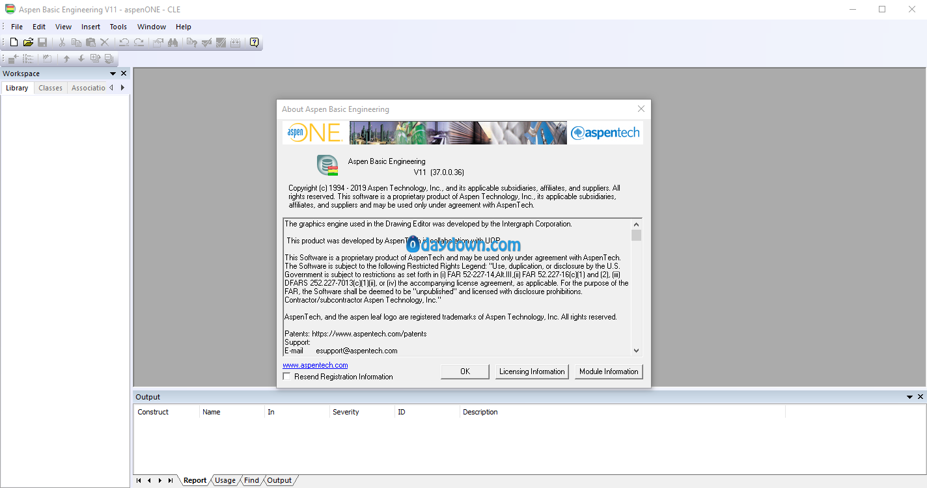Click the numbered list toolbar icon

tap(28, 59)
